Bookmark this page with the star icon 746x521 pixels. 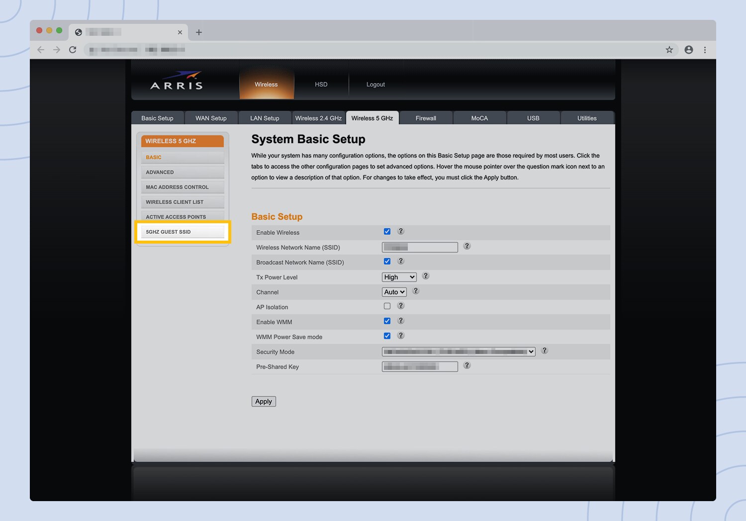pos(669,50)
